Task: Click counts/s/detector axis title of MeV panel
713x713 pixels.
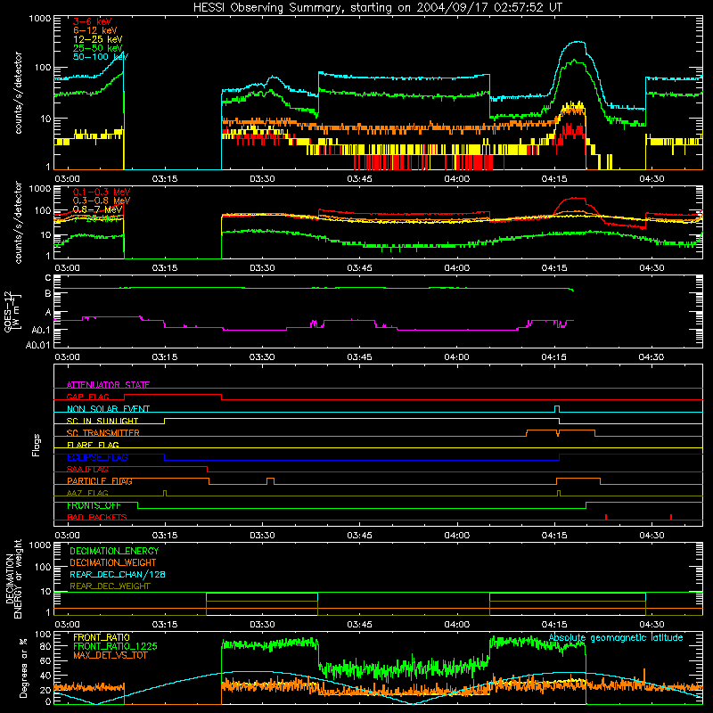Action: (18, 222)
